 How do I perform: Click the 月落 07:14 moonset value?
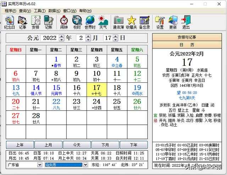point(44,158)
